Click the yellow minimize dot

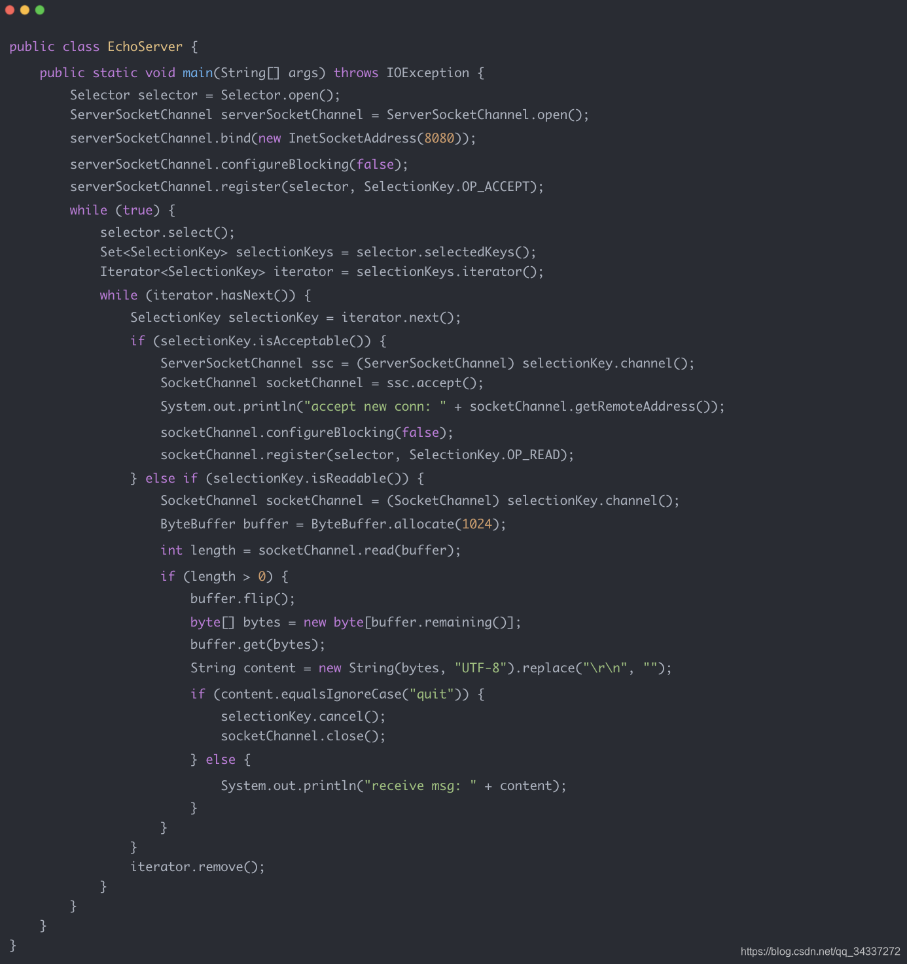pos(25,10)
